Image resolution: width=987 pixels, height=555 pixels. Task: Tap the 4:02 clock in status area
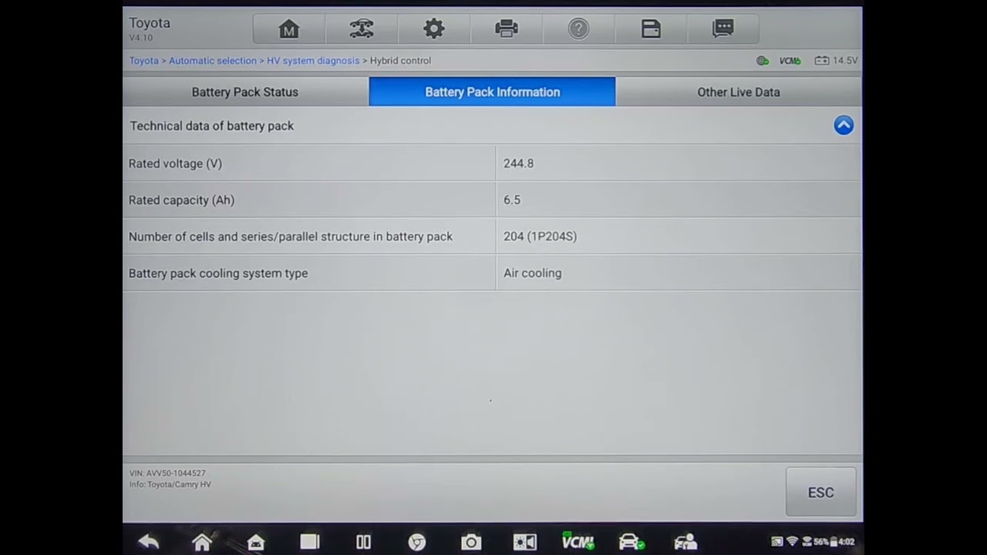pyautogui.click(x=847, y=542)
